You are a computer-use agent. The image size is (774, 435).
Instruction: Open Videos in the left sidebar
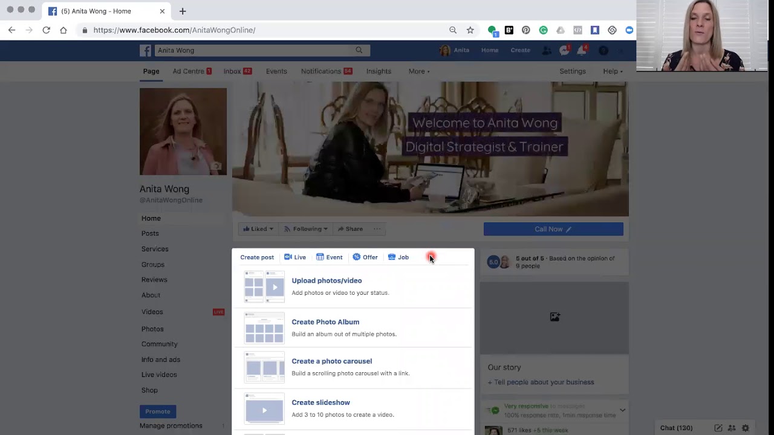[152, 312]
